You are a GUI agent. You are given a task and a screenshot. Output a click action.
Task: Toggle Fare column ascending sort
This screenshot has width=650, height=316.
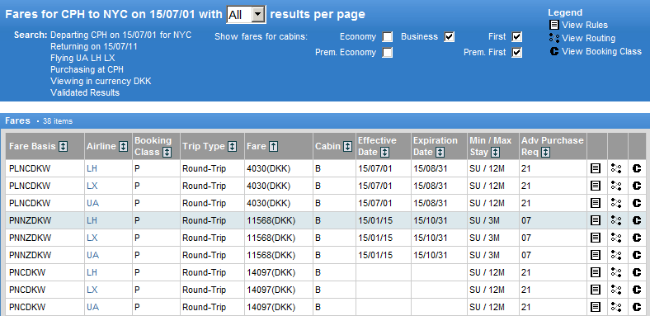point(273,146)
